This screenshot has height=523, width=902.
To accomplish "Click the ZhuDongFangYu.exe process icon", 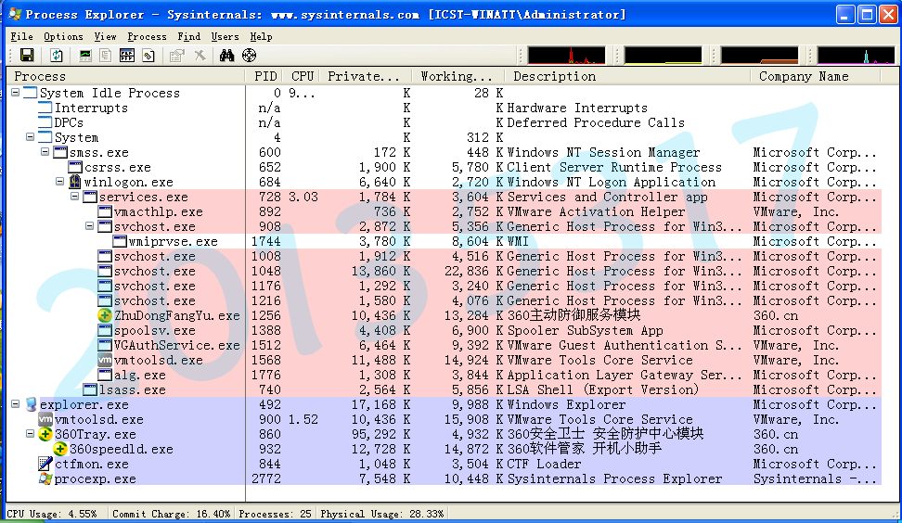I will click(105, 315).
